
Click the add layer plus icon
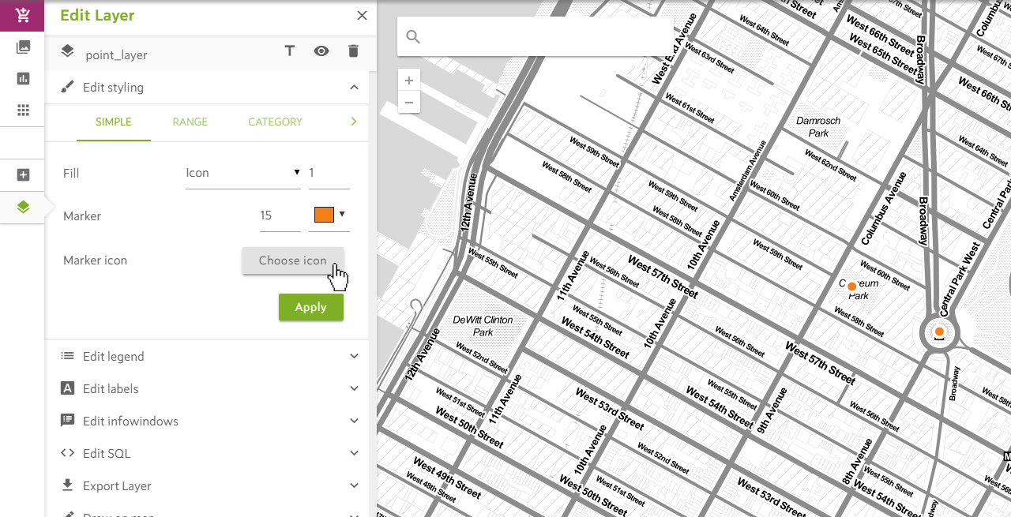(23, 174)
